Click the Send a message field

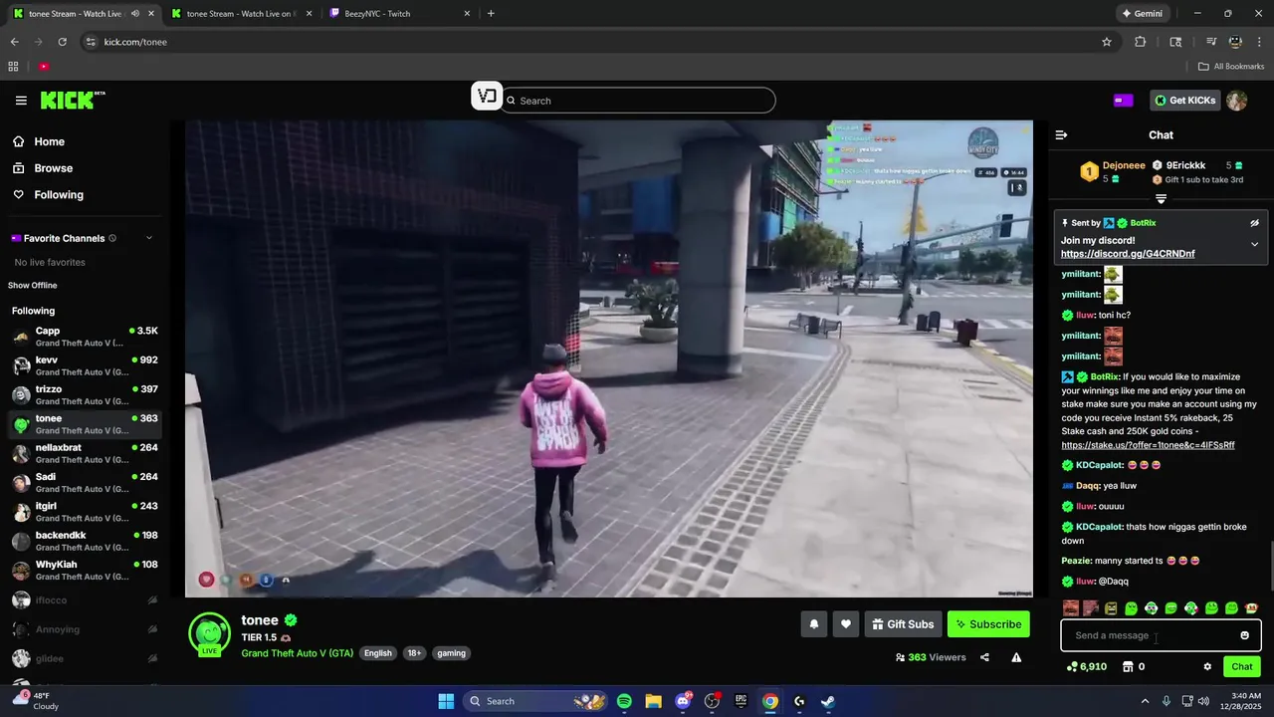[1151, 635]
